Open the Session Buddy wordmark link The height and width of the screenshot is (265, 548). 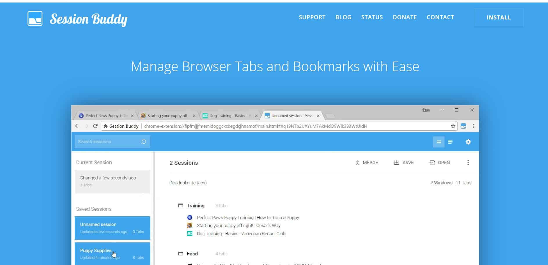coord(89,19)
